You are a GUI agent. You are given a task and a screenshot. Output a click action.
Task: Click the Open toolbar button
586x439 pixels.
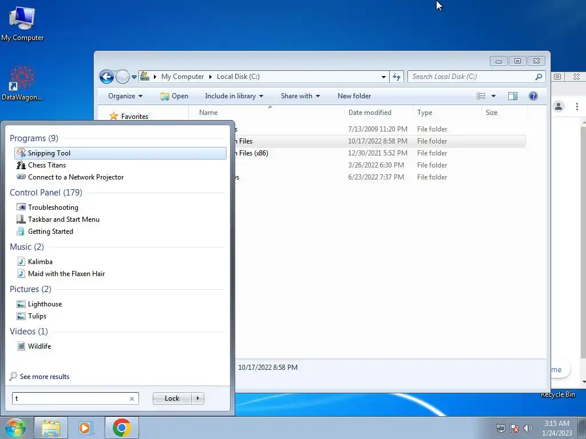click(174, 96)
